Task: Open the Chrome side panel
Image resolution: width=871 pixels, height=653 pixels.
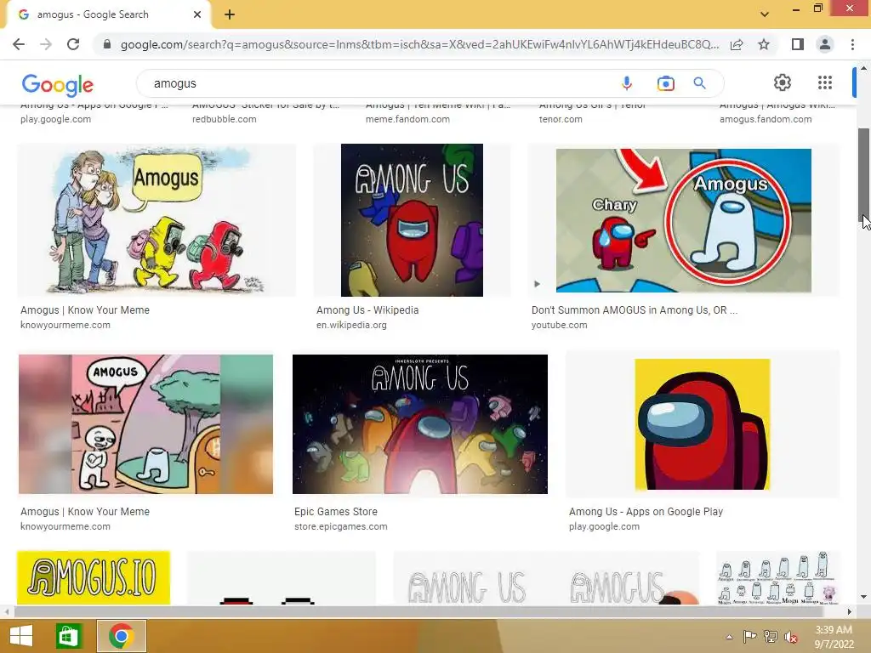Action: (798, 44)
